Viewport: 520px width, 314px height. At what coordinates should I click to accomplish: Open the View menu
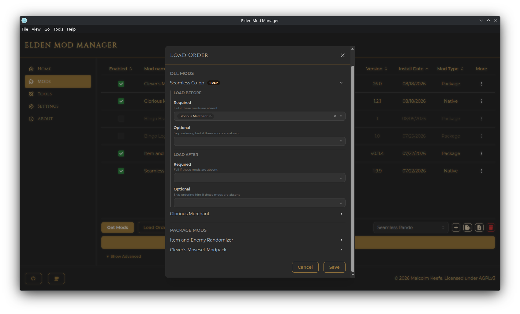pos(36,29)
